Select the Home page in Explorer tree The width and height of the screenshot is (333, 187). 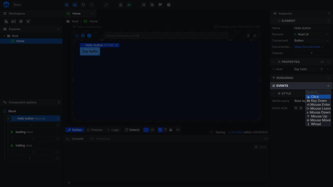[x=31, y=41]
